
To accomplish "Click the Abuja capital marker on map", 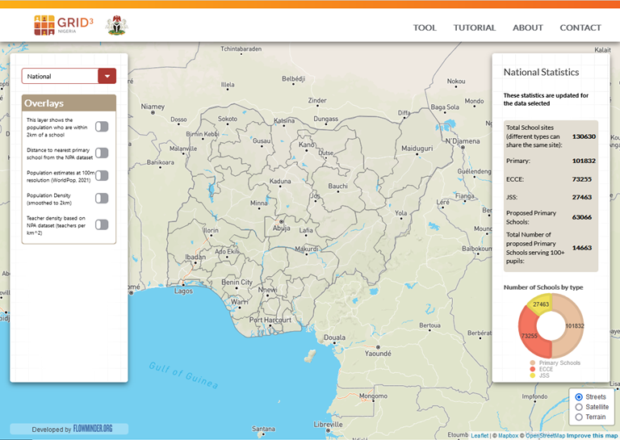I will tap(281, 220).
